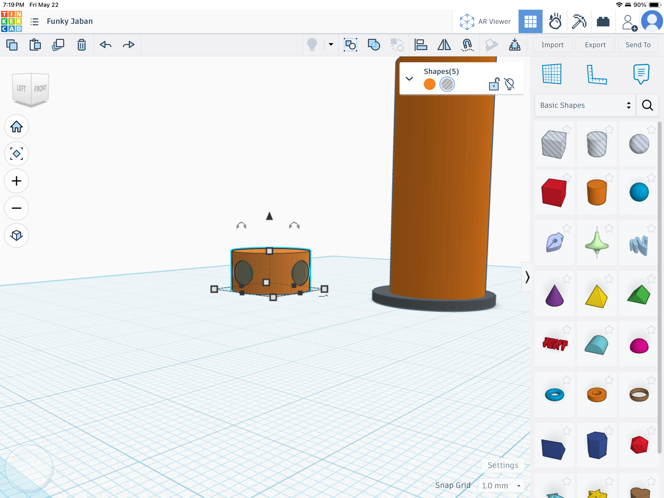The width and height of the screenshot is (664, 498).
Task: Search shapes with magnifier icon
Action: (x=647, y=105)
